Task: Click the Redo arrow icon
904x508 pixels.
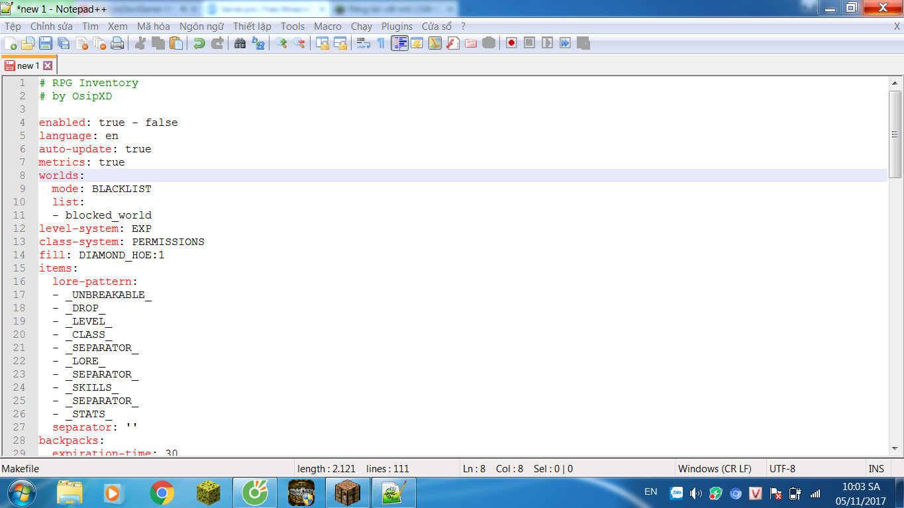Action: click(217, 43)
